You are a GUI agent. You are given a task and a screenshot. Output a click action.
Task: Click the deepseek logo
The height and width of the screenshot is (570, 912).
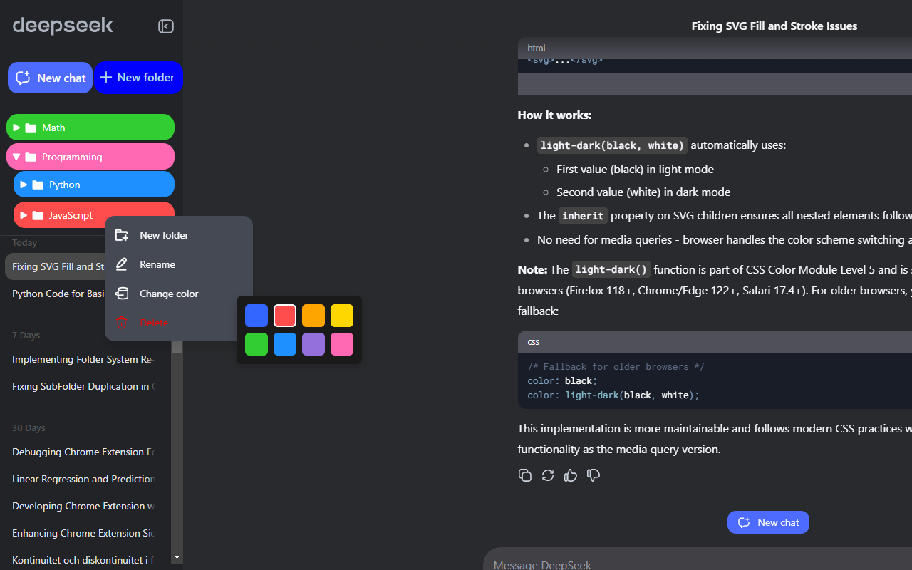(63, 26)
